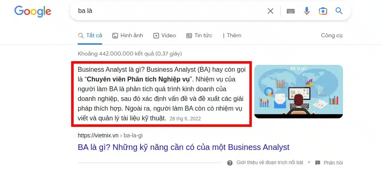Click the 'Khoảng 442.000.000 kết quả' stats text
Viewport: 382px width, 169px height.
coord(130,53)
